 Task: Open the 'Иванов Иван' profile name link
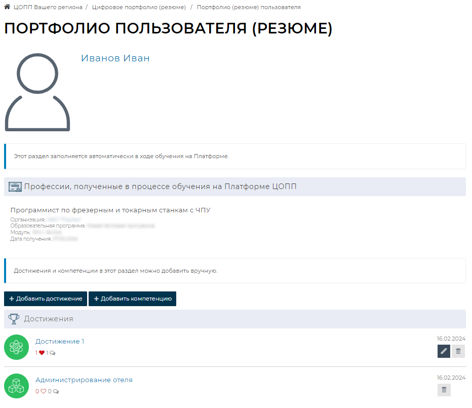(x=115, y=58)
